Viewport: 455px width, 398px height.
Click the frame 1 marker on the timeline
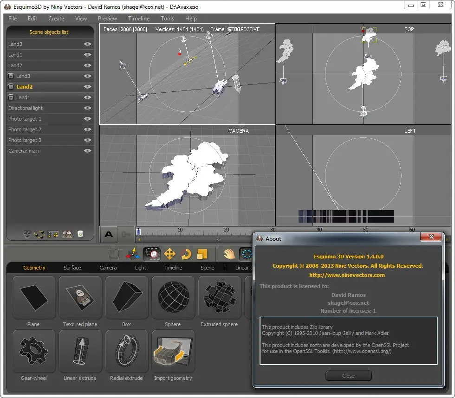(x=138, y=231)
